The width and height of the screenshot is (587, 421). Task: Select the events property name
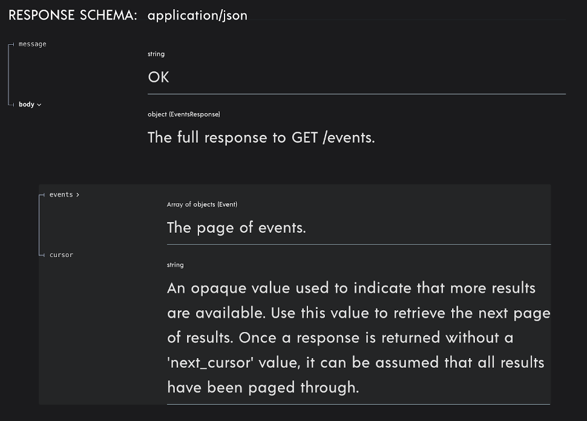pos(61,195)
